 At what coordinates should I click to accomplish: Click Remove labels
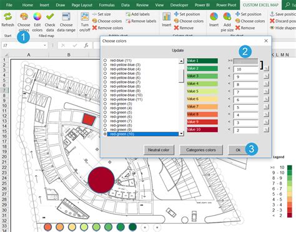tap(141, 21)
